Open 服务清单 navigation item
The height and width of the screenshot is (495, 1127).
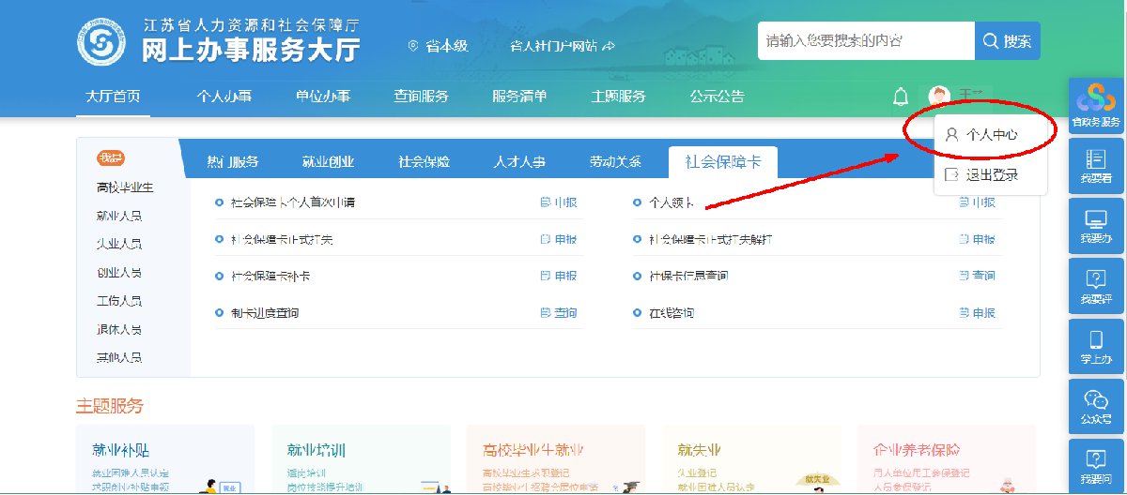[x=519, y=97]
